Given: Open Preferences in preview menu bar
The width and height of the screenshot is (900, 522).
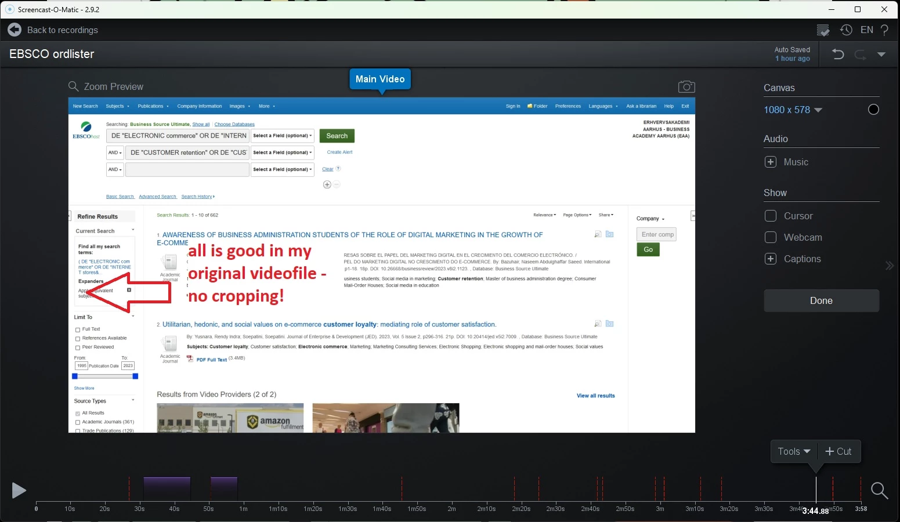Looking at the screenshot, I should click(568, 106).
